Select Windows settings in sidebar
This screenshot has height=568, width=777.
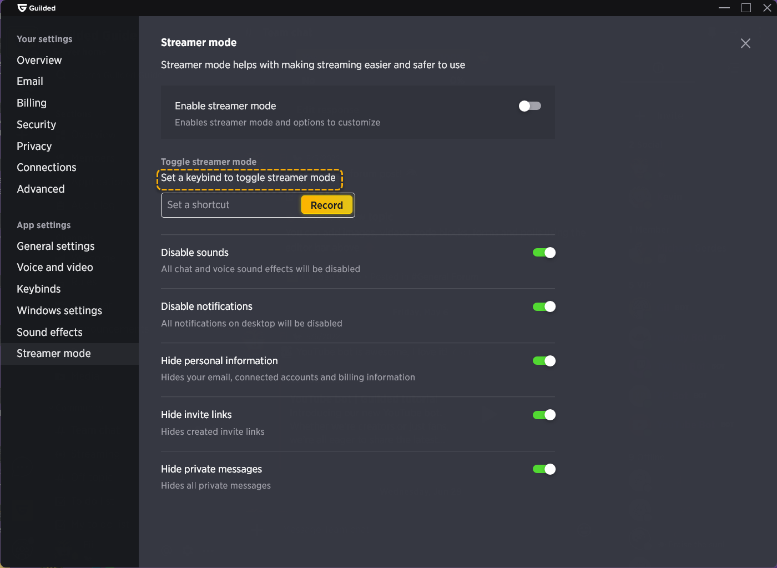point(59,310)
